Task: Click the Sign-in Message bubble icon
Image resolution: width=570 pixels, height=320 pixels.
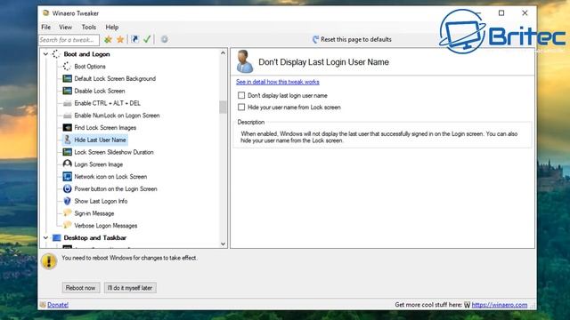Action: click(x=68, y=213)
